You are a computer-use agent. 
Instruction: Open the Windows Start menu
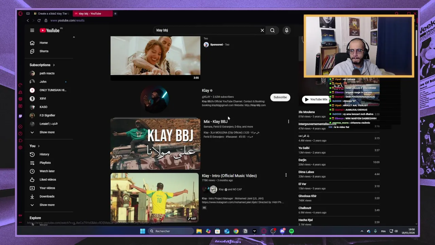pos(142,231)
